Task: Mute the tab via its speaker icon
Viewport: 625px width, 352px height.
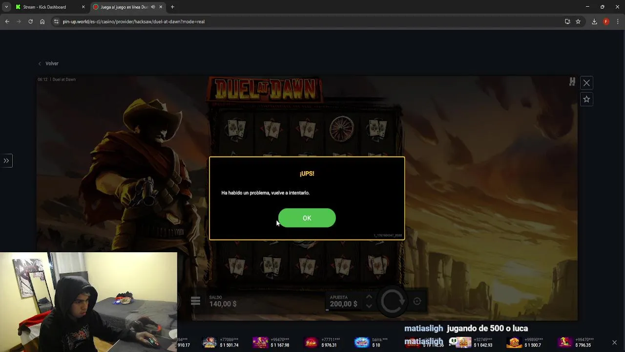Action: pos(153,7)
